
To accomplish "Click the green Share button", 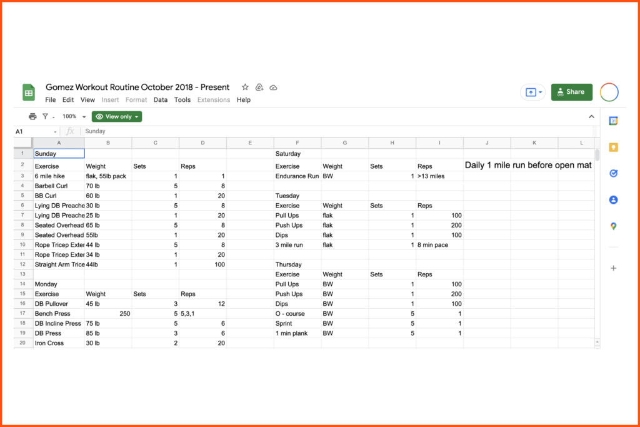I will pos(571,91).
